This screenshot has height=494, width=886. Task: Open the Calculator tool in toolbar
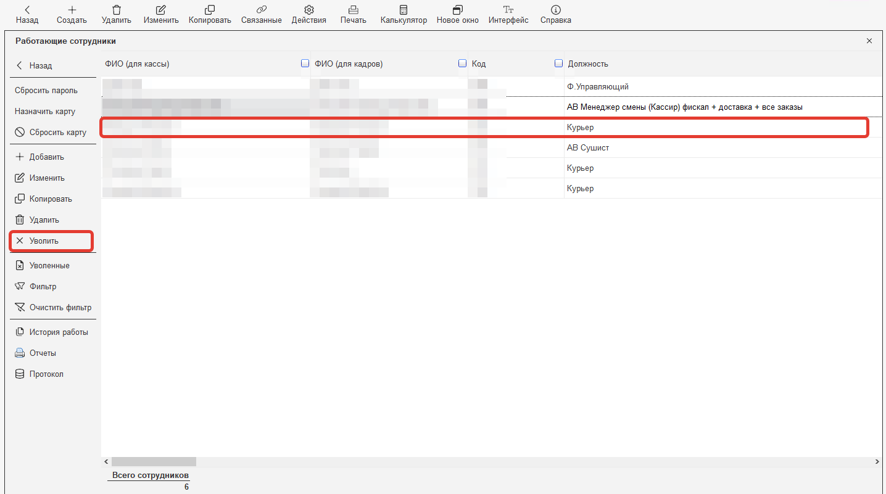(404, 10)
